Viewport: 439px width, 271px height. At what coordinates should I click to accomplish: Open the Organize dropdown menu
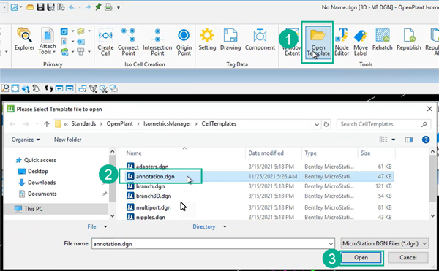click(x=26, y=140)
